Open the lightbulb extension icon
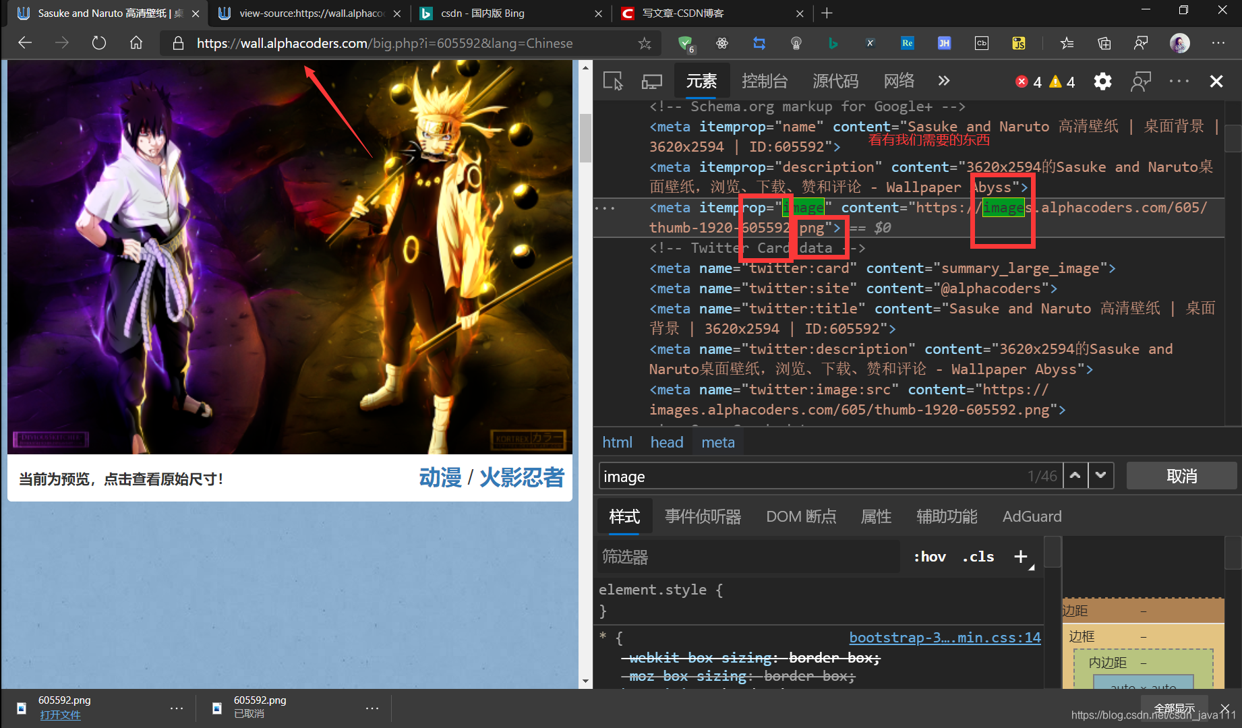The width and height of the screenshot is (1242, 728). tap(796, 43)
